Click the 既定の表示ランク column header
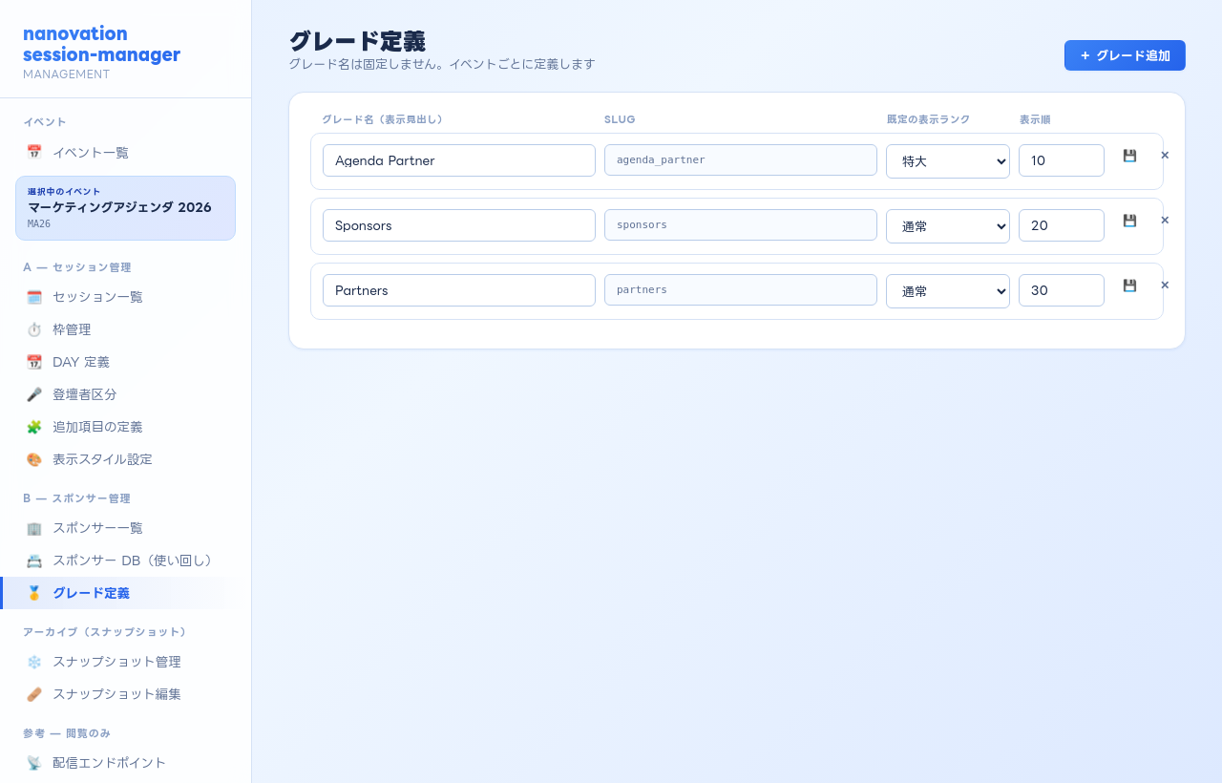The height and width of the screenshot is (783, 1222). point(928,119)
